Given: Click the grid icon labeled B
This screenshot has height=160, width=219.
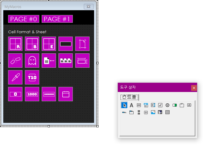Looking at the screenshot, I should point(32,44).
